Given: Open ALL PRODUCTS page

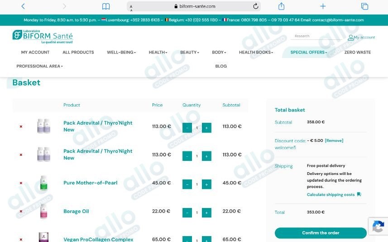Looking at the screenshot, I should pyautogui.click(x=78, y=52).
